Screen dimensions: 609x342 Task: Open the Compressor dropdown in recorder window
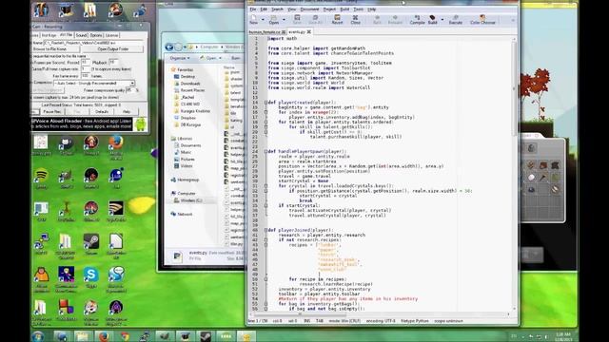(x=132, y=83)
